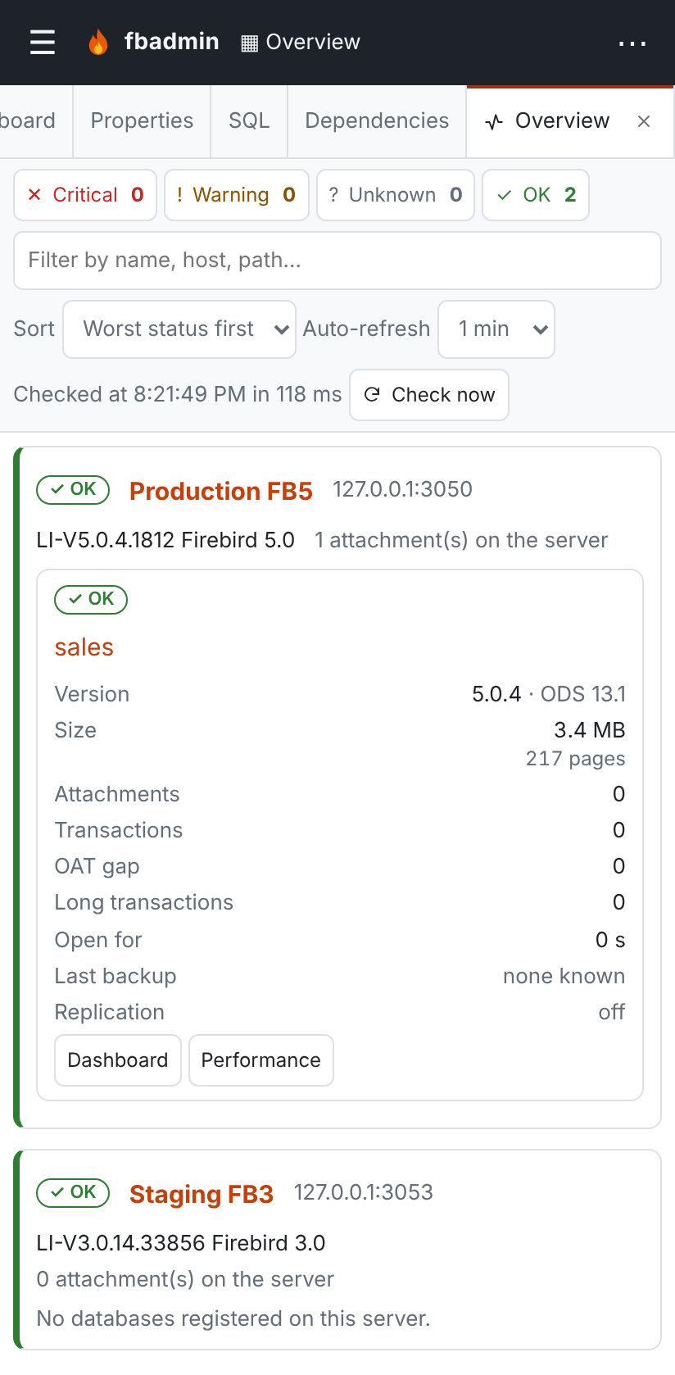675x1375 pixels.
Task: Click the sales database OK status badge
Action: click(91, 599)
